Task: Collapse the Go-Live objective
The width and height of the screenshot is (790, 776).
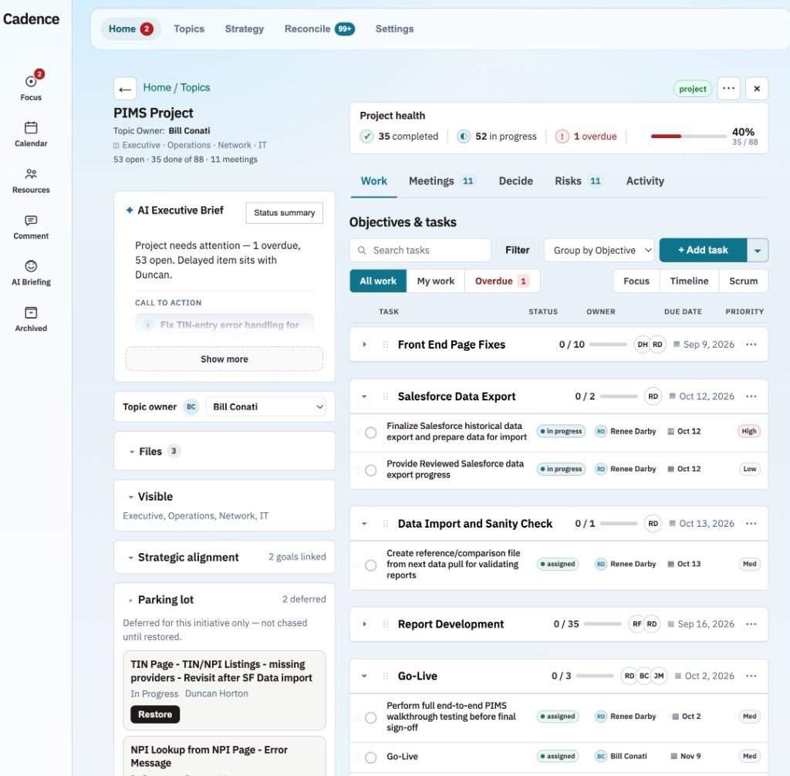Action: [x=364, y=676]
